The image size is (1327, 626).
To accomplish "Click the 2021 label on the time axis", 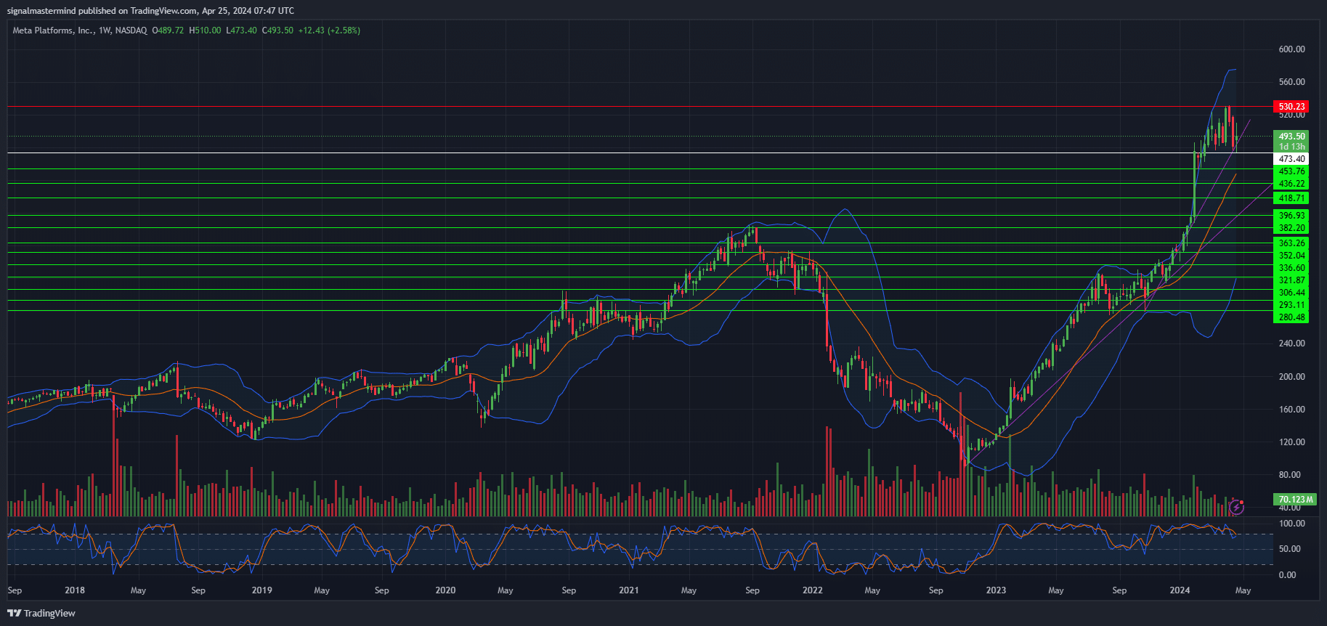I will click(x=629, y=590).
